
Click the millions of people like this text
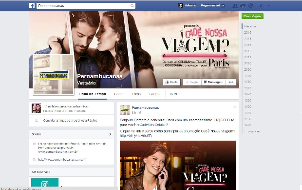click(66, 106)
